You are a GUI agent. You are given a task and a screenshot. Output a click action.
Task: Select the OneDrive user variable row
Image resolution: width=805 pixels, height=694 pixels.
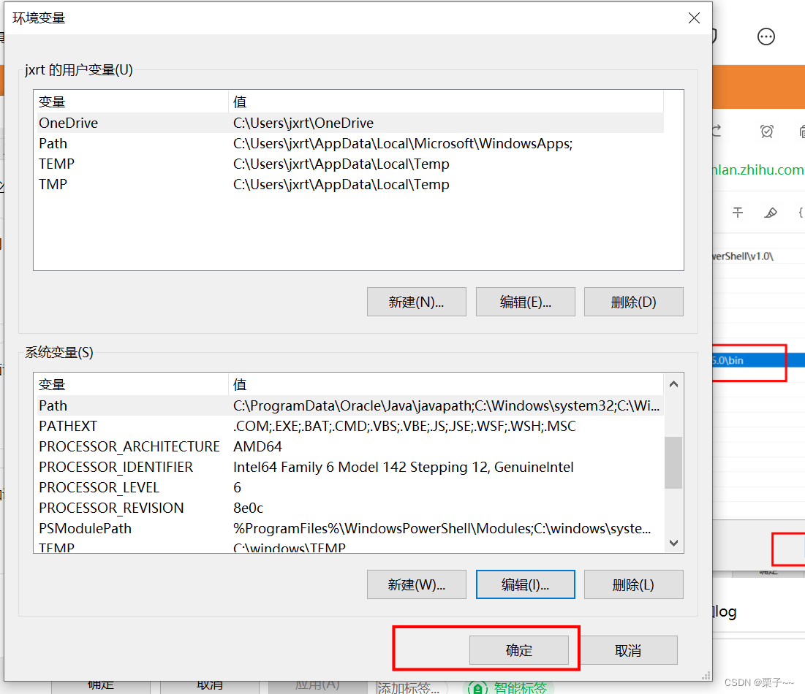(x=349, y=123)
